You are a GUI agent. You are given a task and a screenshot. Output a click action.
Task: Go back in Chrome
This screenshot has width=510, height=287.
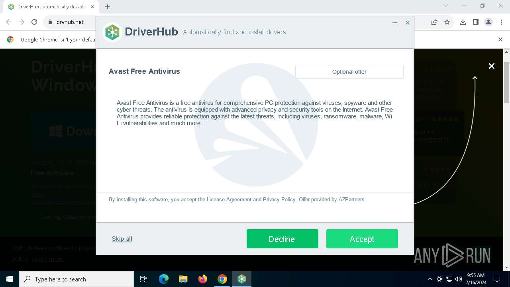[9, 22]
